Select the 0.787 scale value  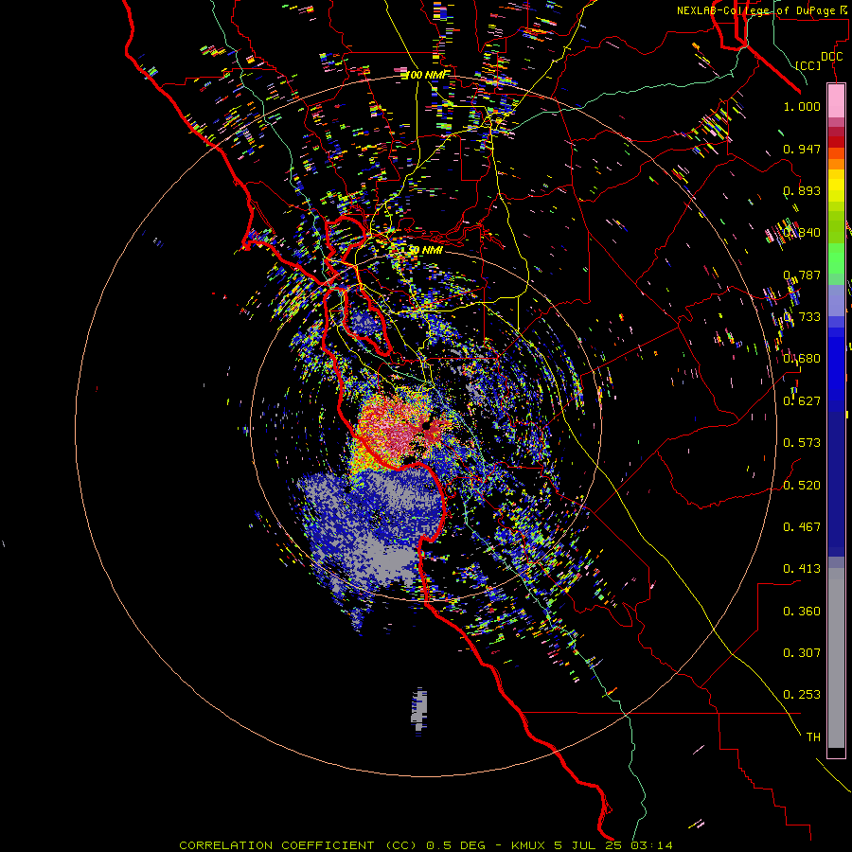802,275
